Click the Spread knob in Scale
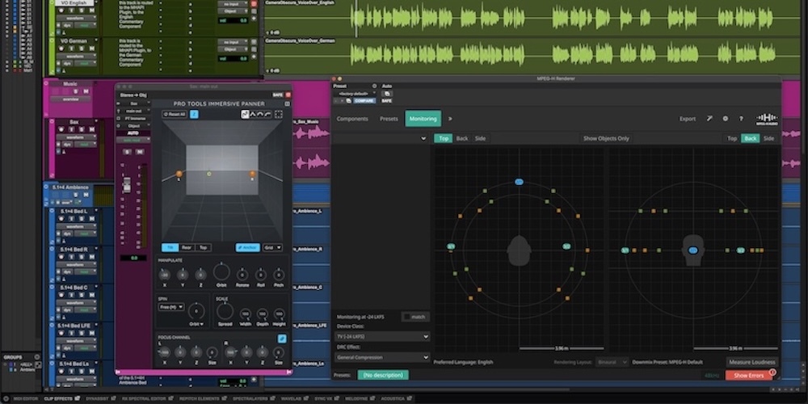The image size is (808, 404). [x=225, y=311]
